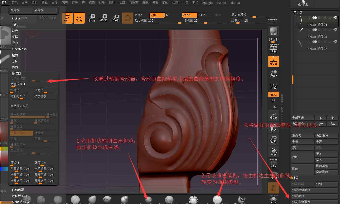Screen dimensions: 340x204
Task: Click the Solo (孤立) Dynamic button
Action: pyautogui.click(x=274, y=199)
